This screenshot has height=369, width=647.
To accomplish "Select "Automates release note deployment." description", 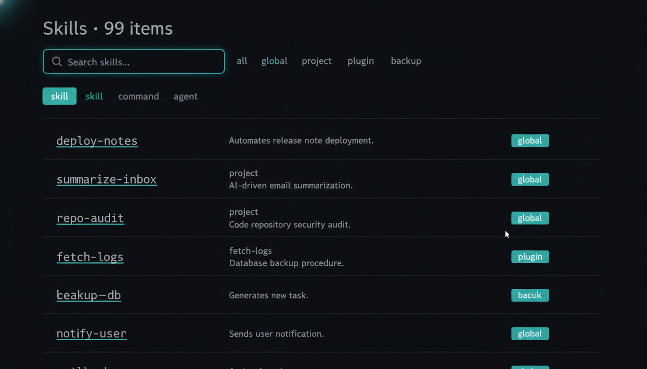I will (x=301, y=141).
